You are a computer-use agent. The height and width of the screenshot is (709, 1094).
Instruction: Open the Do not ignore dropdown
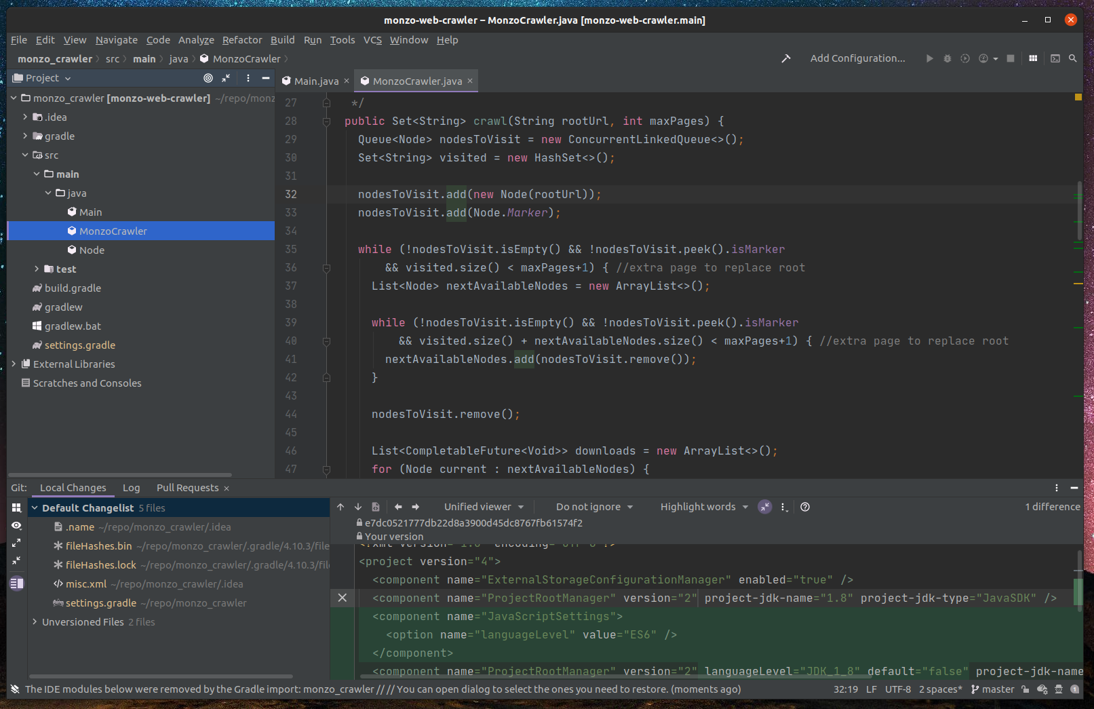tap(594, 507)
